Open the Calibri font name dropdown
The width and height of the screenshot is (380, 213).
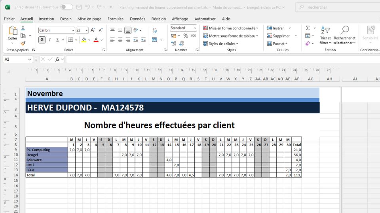point(73,30)
